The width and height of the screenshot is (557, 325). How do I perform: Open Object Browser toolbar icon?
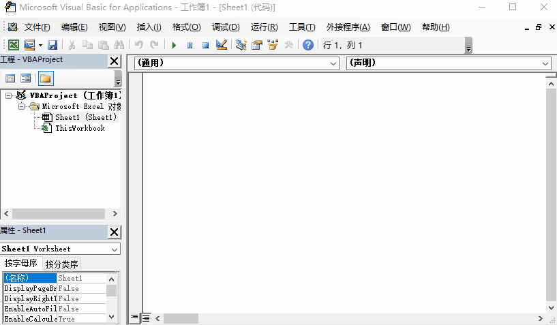273,45
